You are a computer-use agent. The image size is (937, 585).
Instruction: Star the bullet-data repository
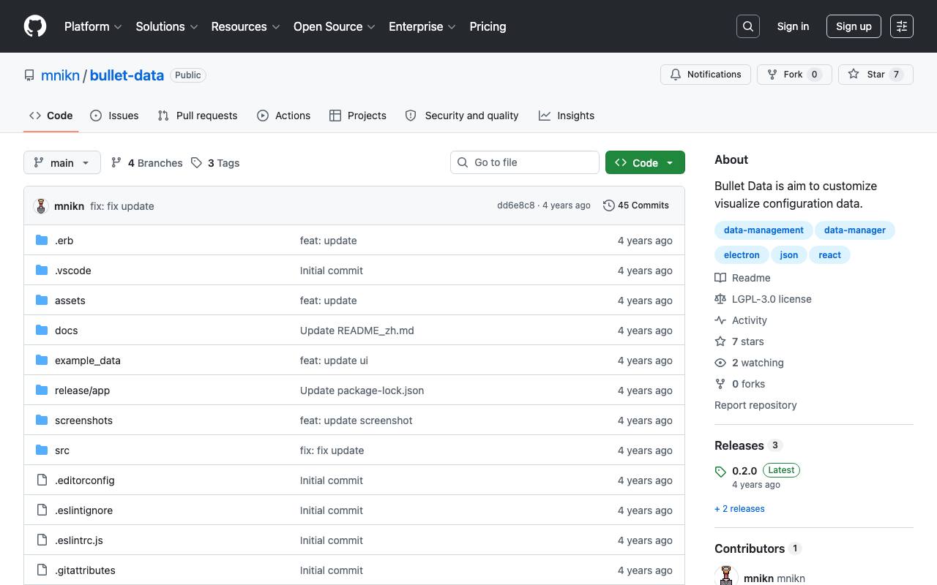pos(876,75)
